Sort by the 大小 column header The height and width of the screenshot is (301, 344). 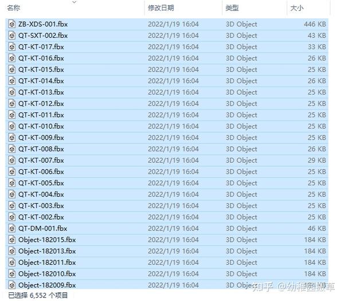296,8
